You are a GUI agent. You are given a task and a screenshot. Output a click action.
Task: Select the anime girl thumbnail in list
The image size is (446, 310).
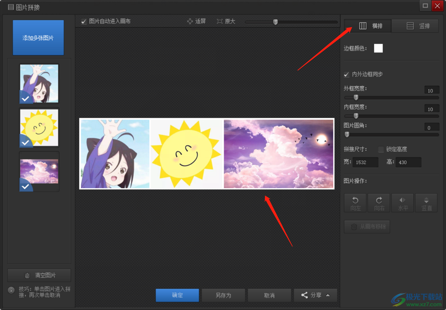[x=39, y=84]
